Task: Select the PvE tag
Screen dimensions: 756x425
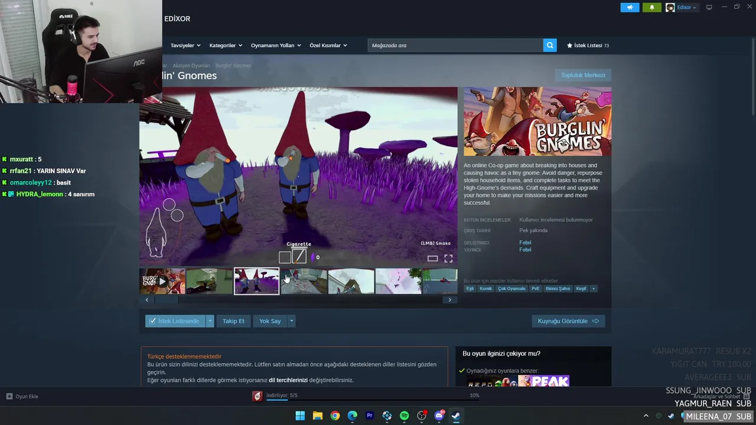Action: click(x=535, y=289)
